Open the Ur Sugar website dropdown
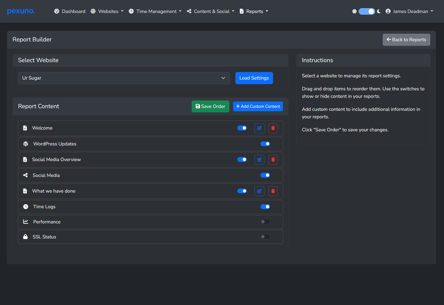 pyautogui.click(x=124, y=78)
